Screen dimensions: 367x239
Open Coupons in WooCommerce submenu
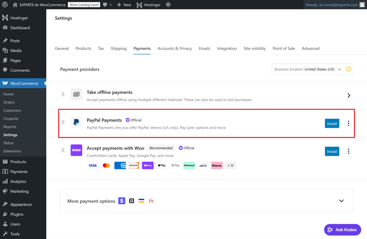click(x=11, y=119)
